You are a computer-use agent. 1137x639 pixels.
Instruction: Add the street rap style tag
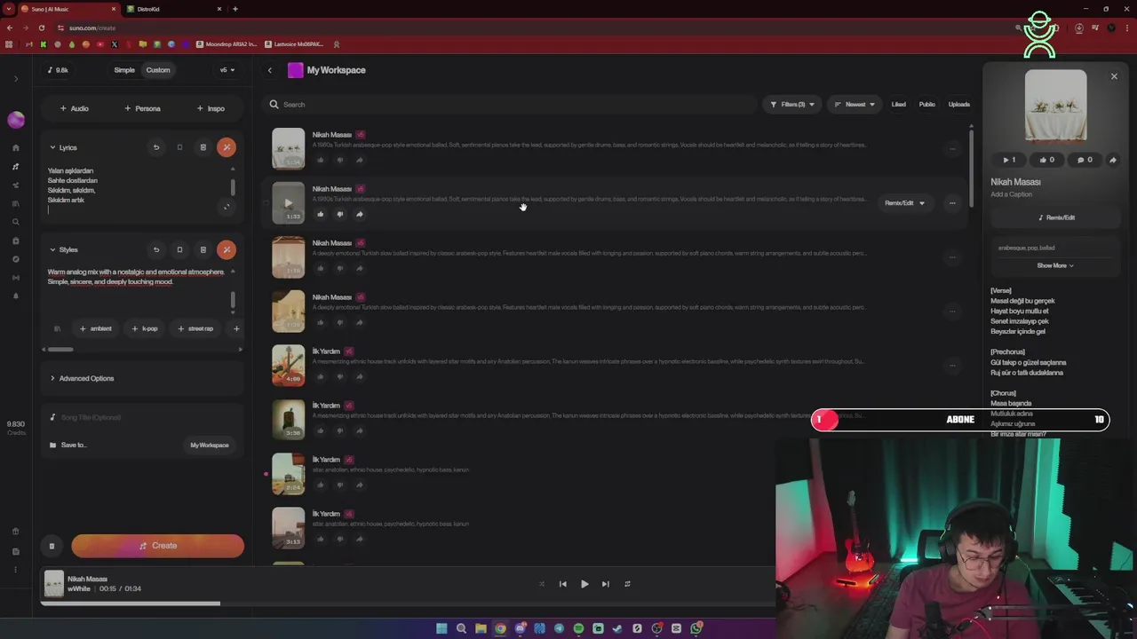tap(195, 328)
